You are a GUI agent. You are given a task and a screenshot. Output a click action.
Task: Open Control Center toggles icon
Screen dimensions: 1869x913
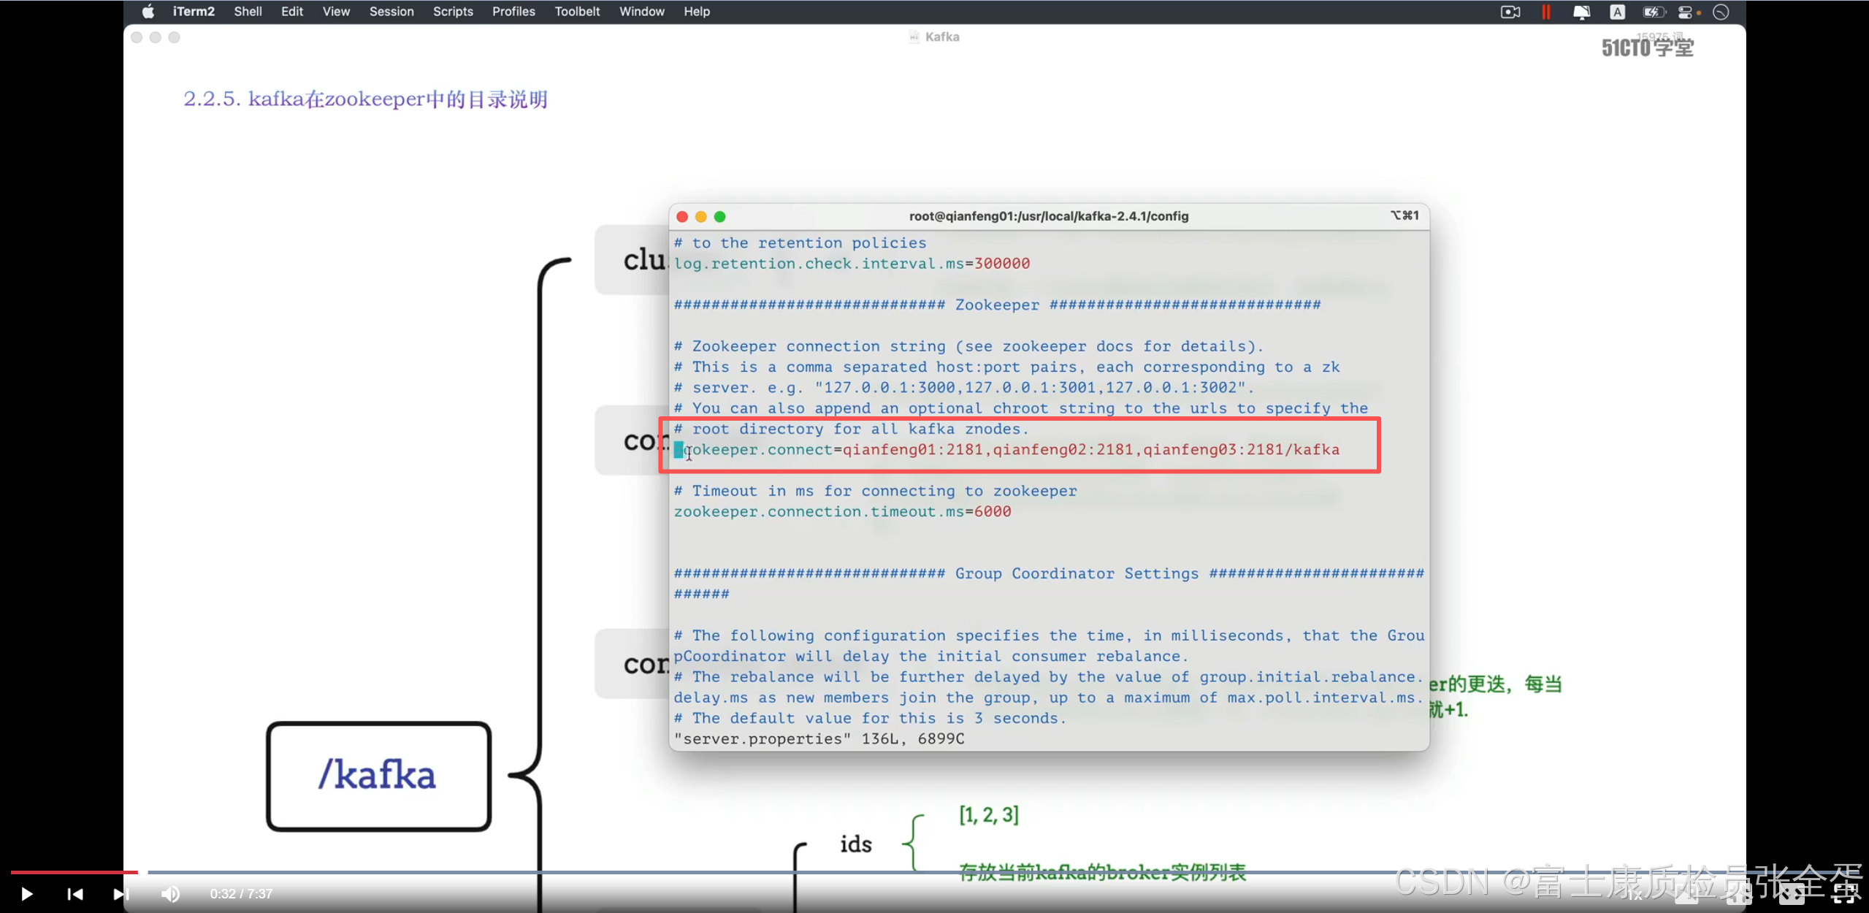[x=1686, y=12]
